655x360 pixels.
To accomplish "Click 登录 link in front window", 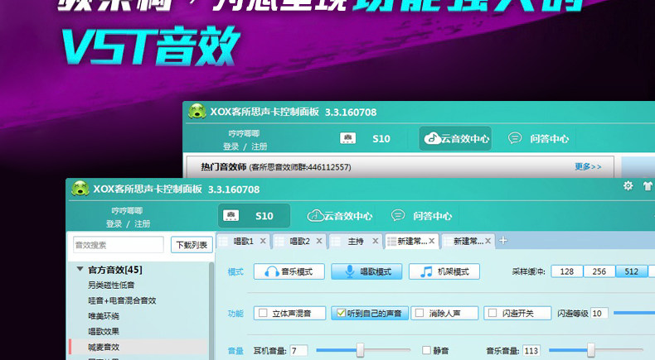I will pyautogui.click(x=114, y=224).
